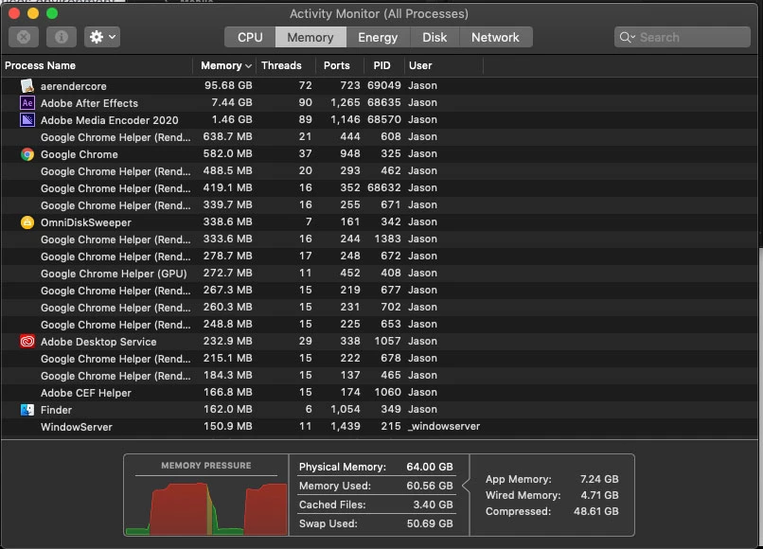Click the Memory Pressure graph

(205, 507)
